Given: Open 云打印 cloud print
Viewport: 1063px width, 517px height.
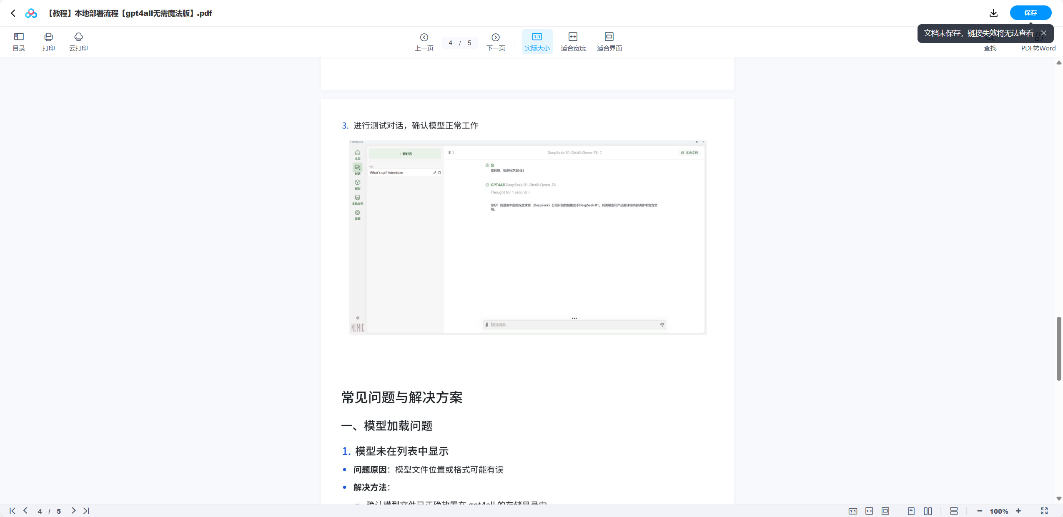Looking at the screenshot, I should (x=78, y=42).
